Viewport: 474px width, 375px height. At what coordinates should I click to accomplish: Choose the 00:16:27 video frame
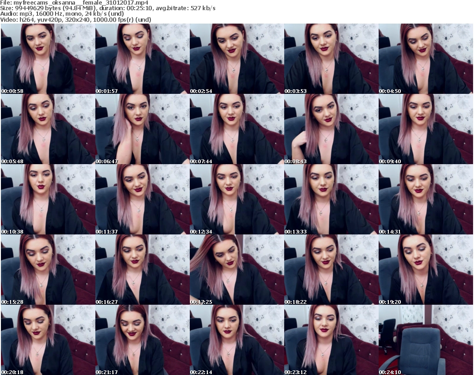[x=143, y=269]
